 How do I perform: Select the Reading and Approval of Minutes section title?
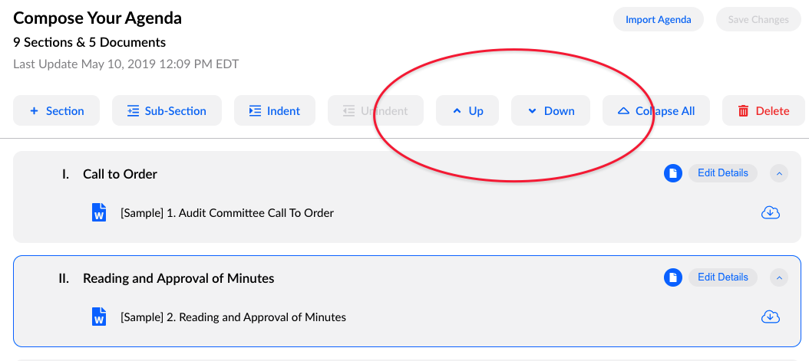click(179, 278)
